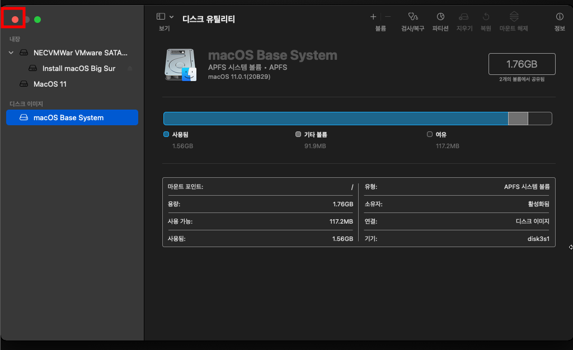Remove volume with the minus button
Screen dimensions: 573x350
click(x=388, y=16)
